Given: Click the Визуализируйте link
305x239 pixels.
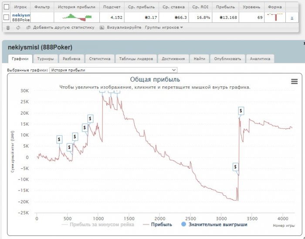Looking at the screenshot, I should click(x=124, y=27).
